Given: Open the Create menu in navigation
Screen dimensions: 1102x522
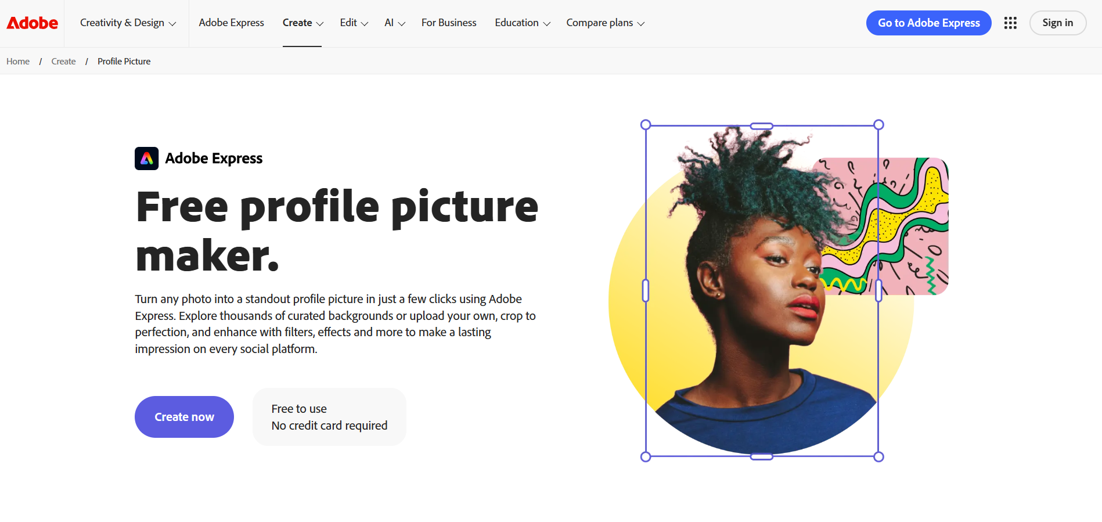Looking at the screenshot, I should point(302,23).
